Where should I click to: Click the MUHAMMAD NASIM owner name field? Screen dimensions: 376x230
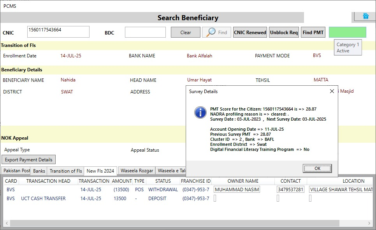pos(237,189)
